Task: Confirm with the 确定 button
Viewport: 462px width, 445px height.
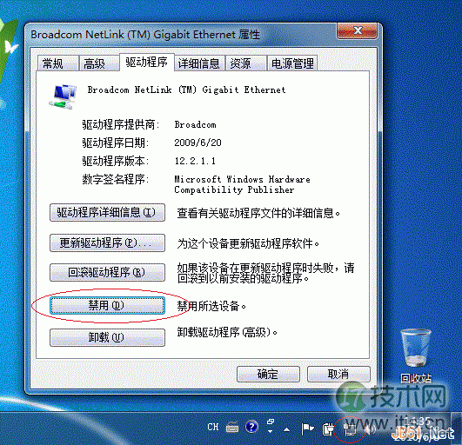Action: 268,374
